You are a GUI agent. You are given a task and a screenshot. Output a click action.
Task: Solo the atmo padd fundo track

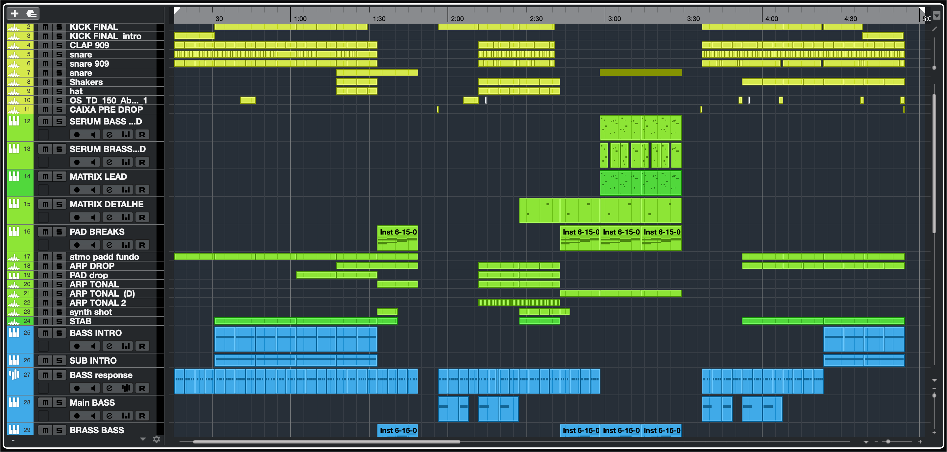[x=59, y=257]
